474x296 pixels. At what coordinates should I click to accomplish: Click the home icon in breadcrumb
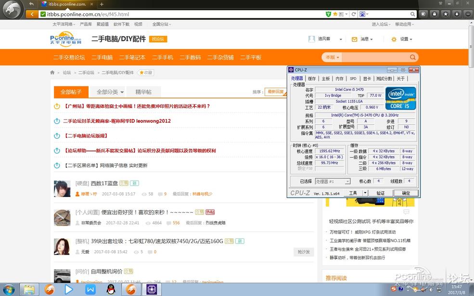point(52,73)
